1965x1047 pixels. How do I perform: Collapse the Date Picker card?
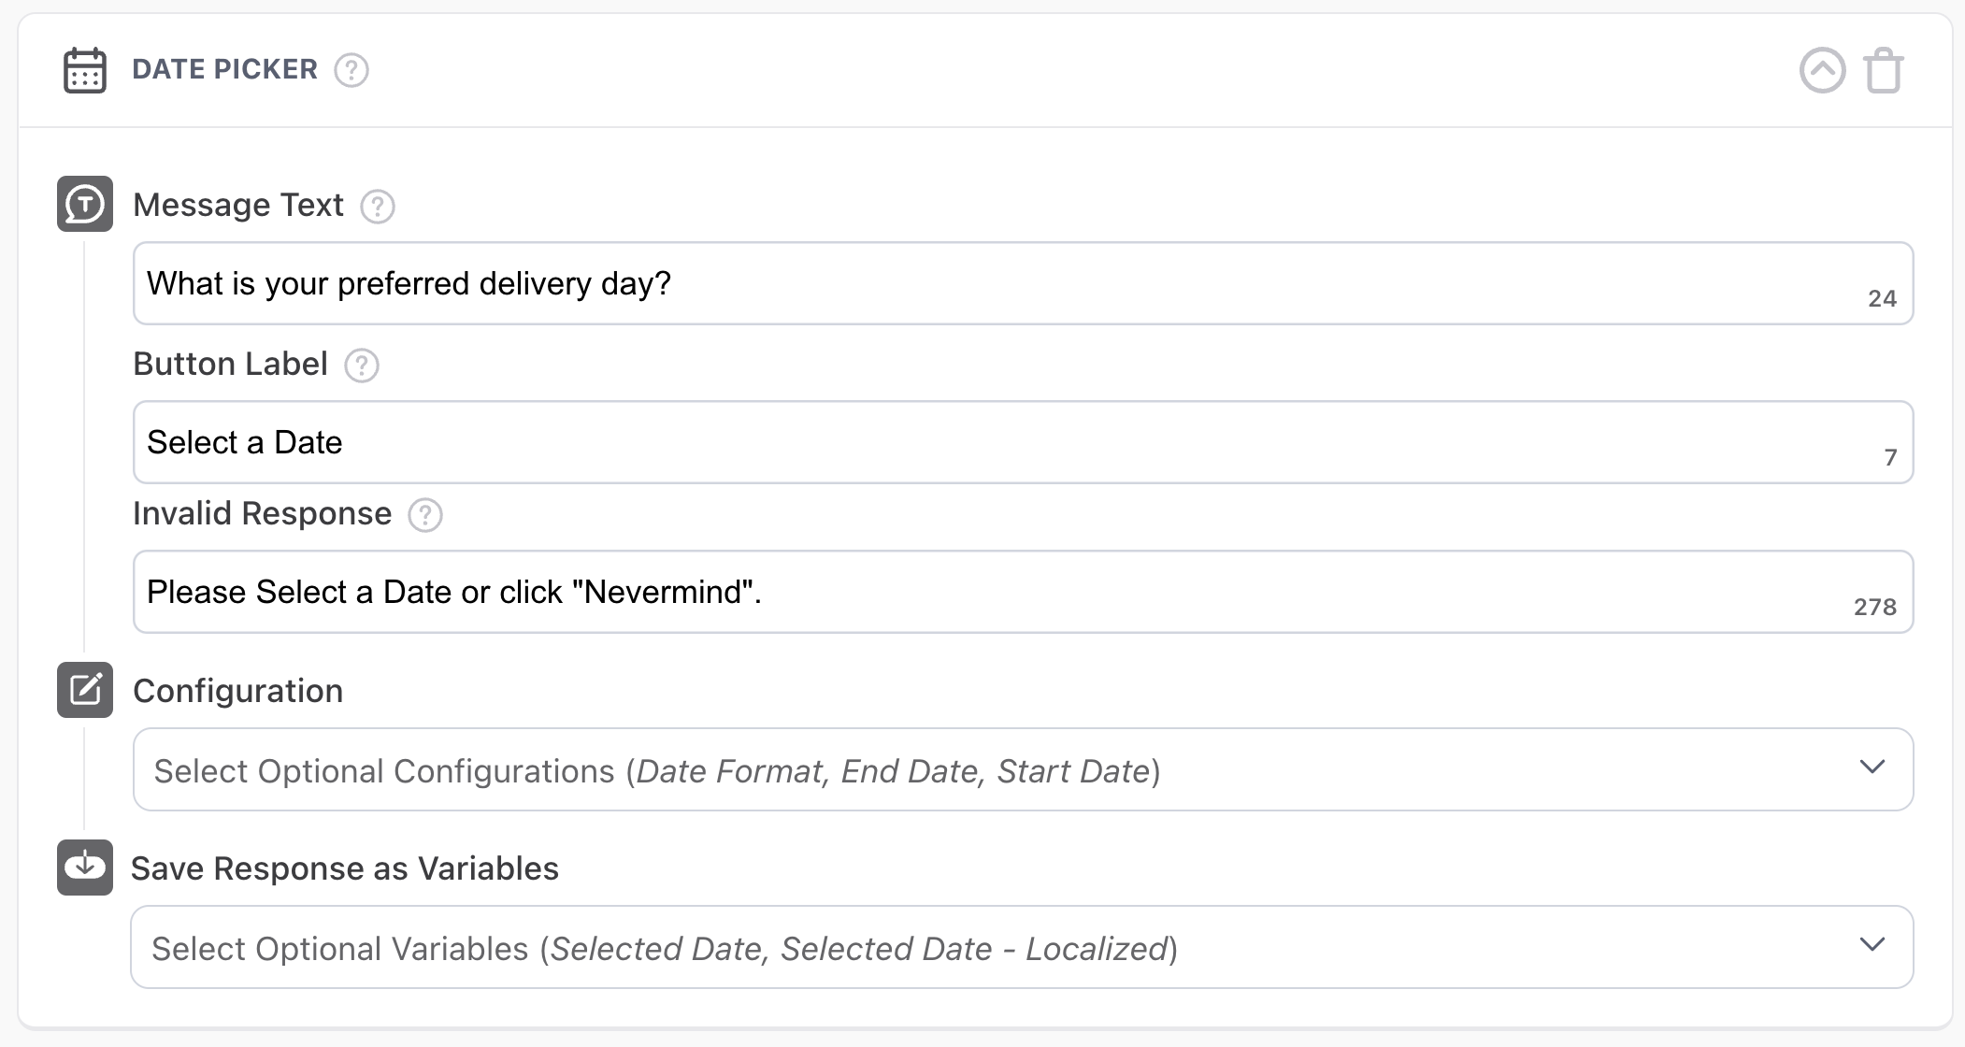(x=1822, y=70)
